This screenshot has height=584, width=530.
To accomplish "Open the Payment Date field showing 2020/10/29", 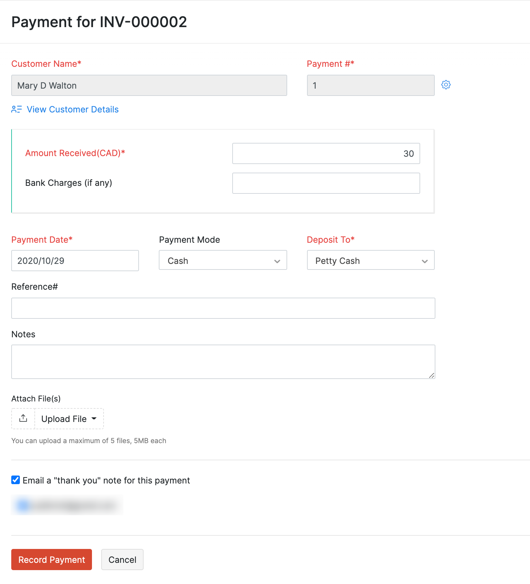I will click(75, 261).
